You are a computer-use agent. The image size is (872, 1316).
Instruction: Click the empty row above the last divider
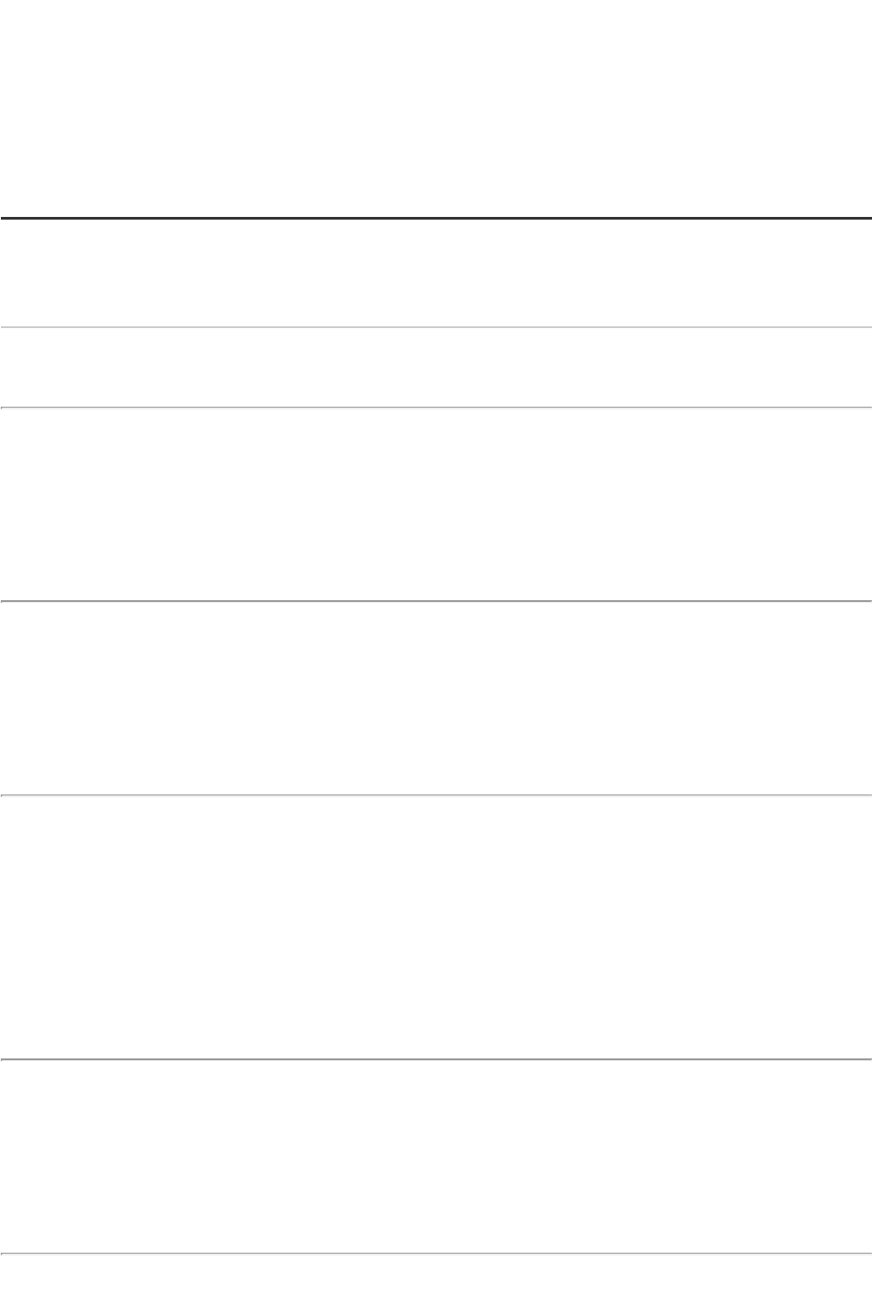436,1156
